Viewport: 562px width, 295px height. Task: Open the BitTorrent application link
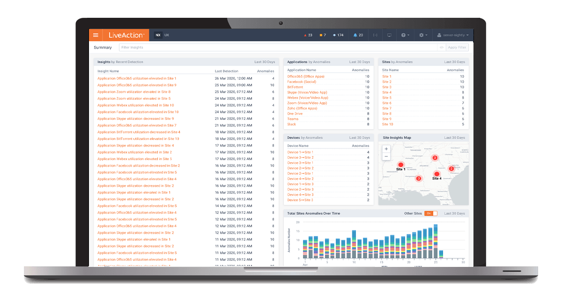[x=296, y=87]
